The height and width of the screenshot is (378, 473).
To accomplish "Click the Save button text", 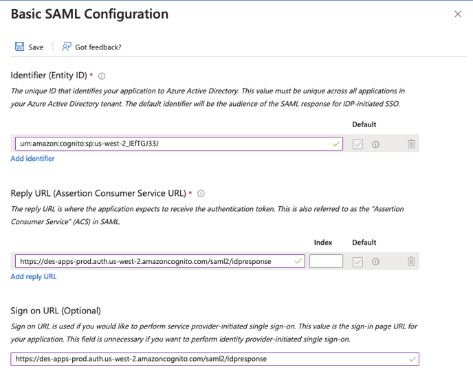I will click(x=36, y=47).
